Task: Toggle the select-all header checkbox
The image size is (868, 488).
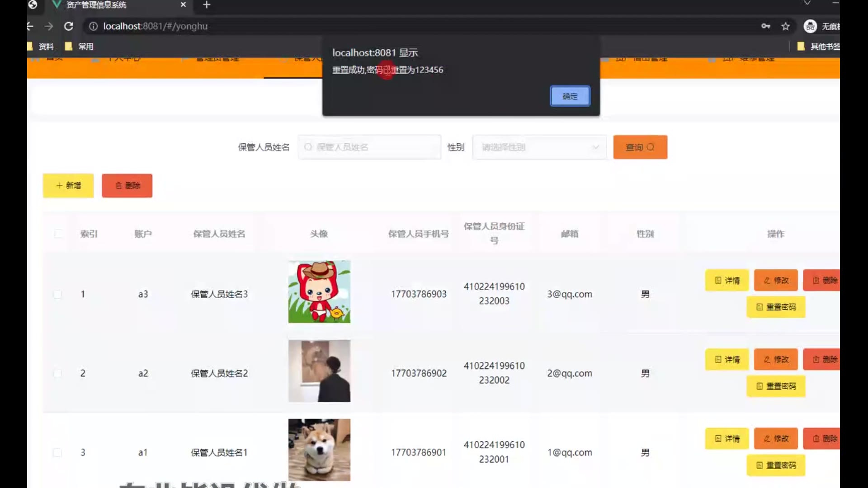Action: coord(58,234)
